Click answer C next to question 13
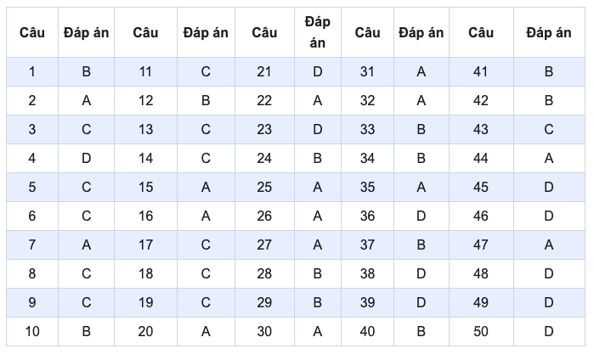Screen dimensions: 594x354 coord(206,130)
